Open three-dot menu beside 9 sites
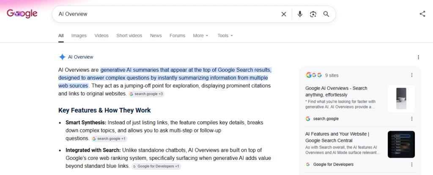Screen dimensions: 433x175 point(412,75)
